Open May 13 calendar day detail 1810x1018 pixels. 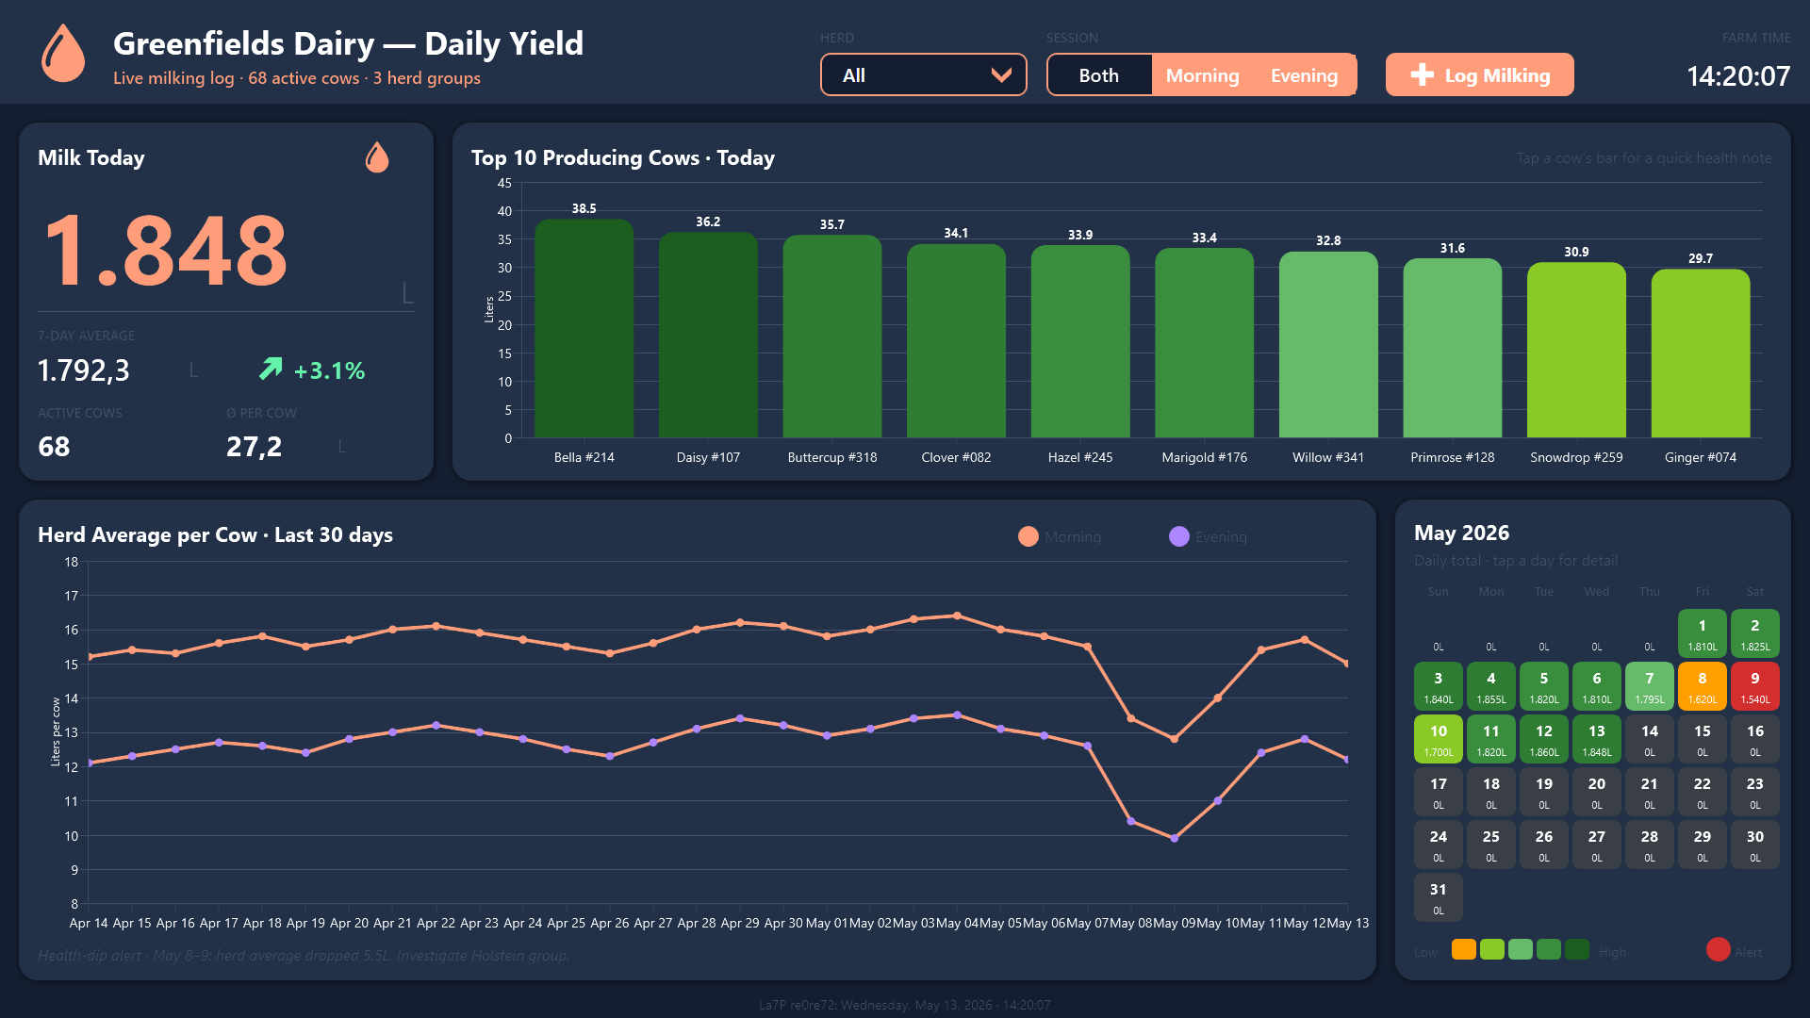coord(1597,739)
